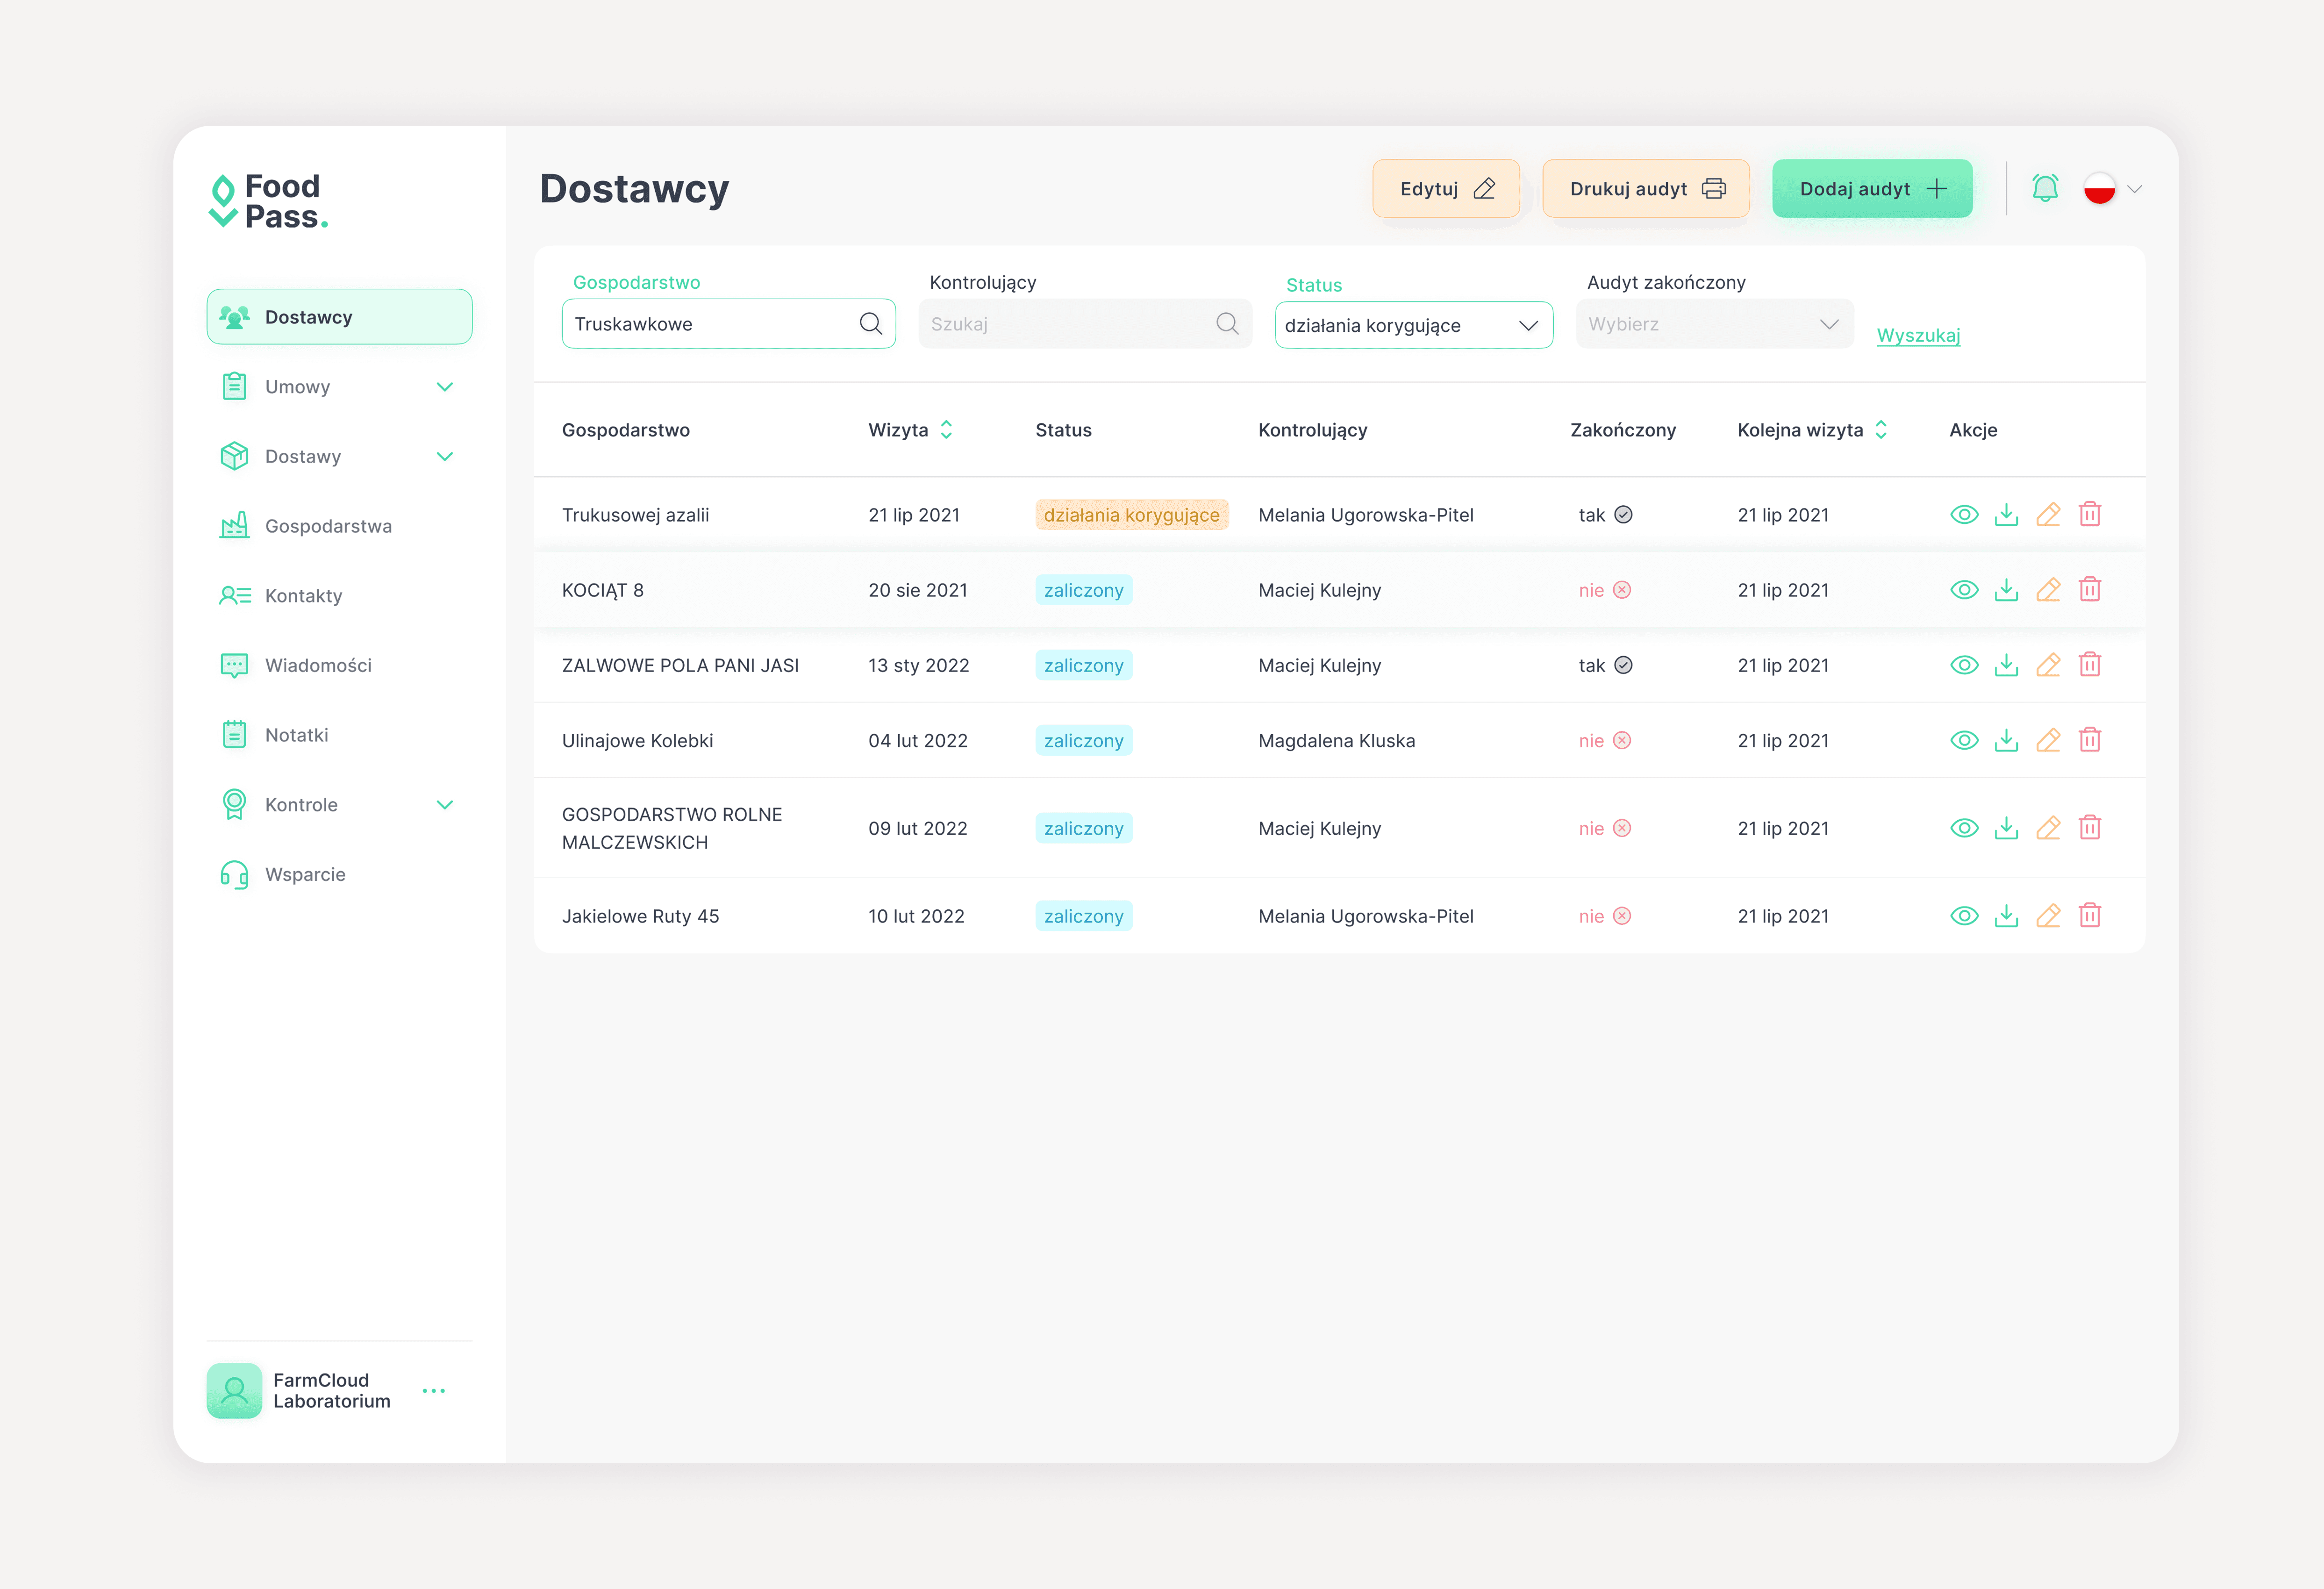View Trukusowej azalii audit via eye icon
This screenshot has height=1589, width=2324.
point(1963,515)
